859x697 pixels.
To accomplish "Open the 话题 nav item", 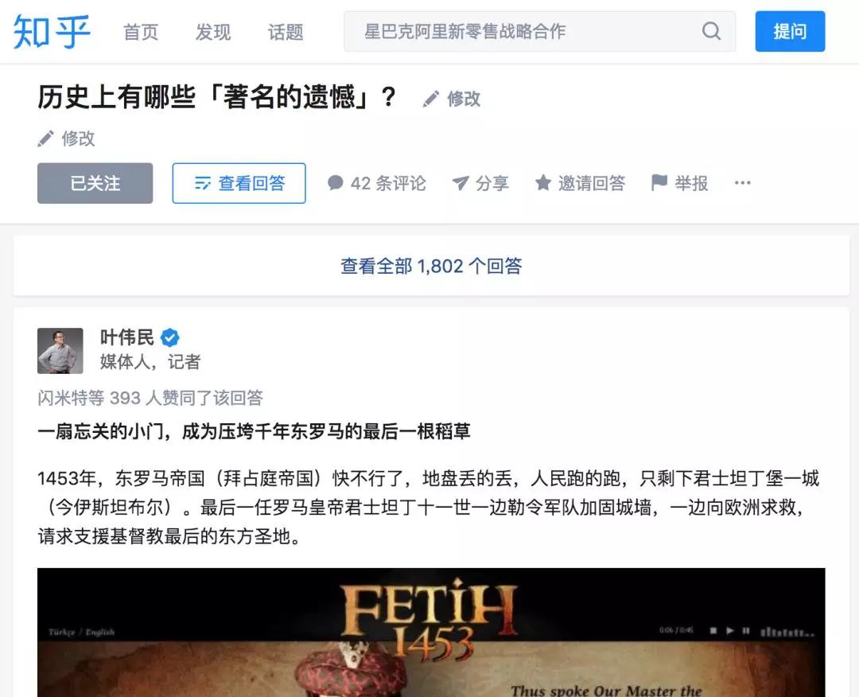I will [286, 32].
